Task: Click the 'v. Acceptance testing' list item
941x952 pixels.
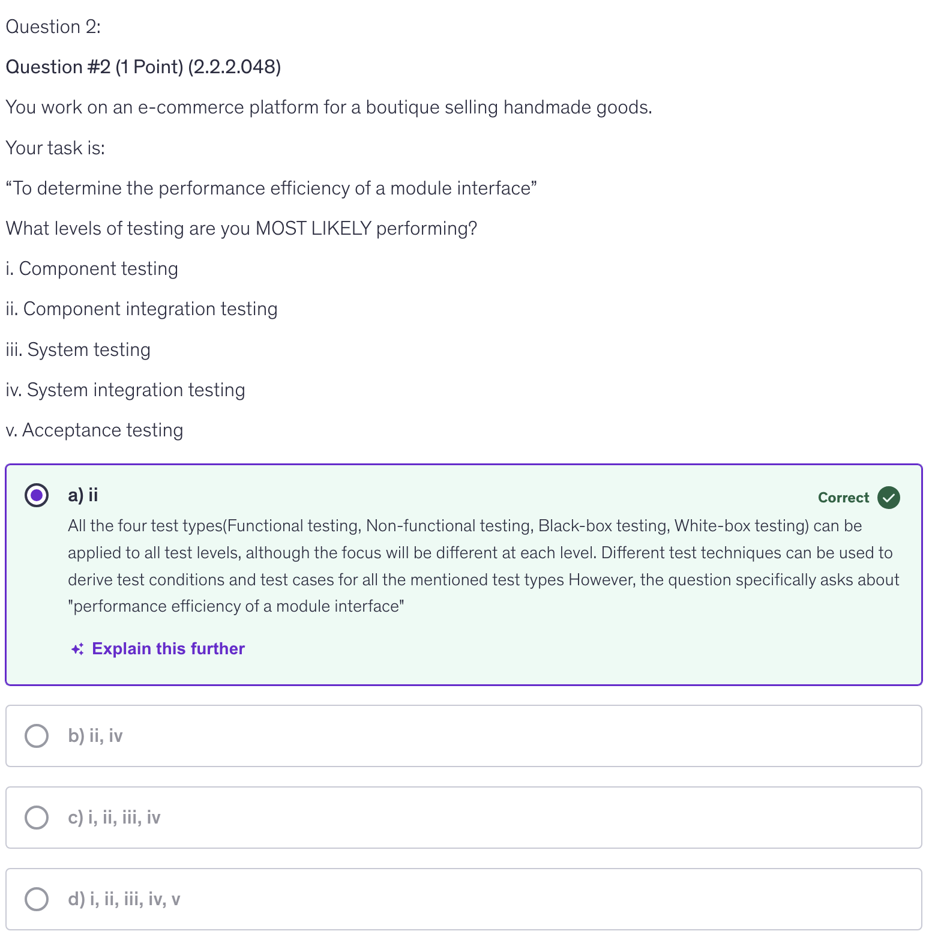Action: [94, 430]
